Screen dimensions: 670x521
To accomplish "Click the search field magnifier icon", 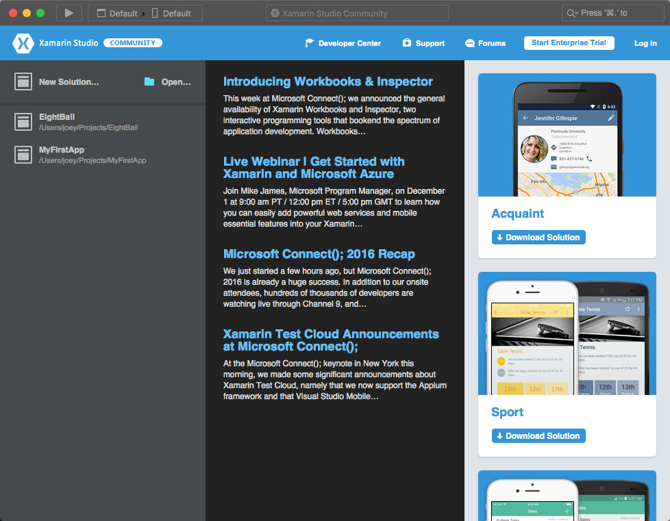I will point(572,13).
